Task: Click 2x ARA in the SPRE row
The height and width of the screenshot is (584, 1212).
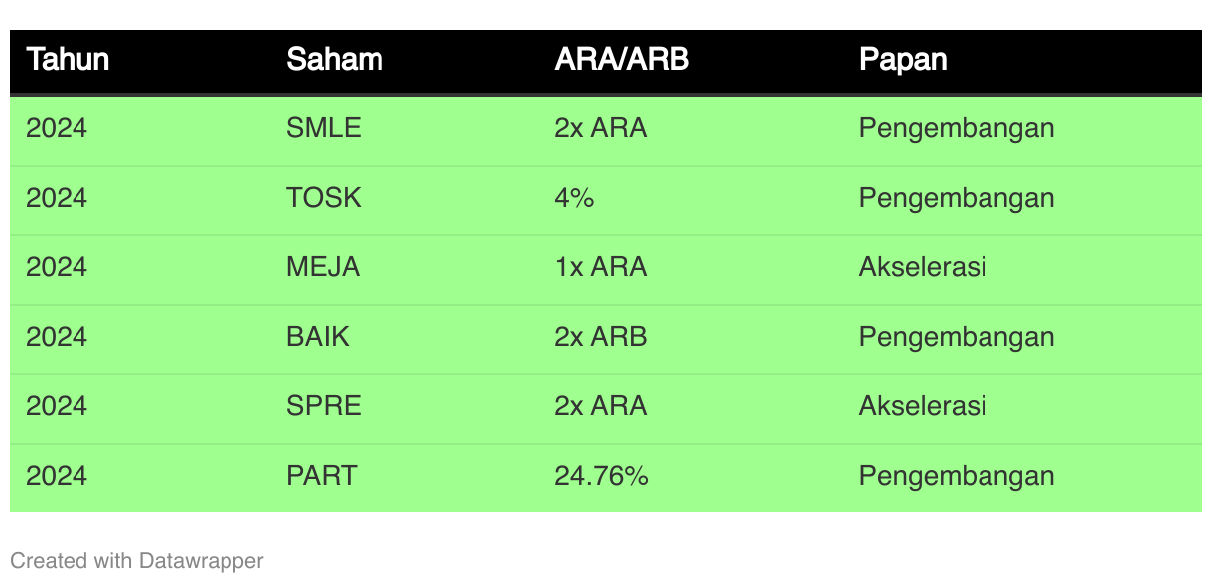Action: pos(601,406)
